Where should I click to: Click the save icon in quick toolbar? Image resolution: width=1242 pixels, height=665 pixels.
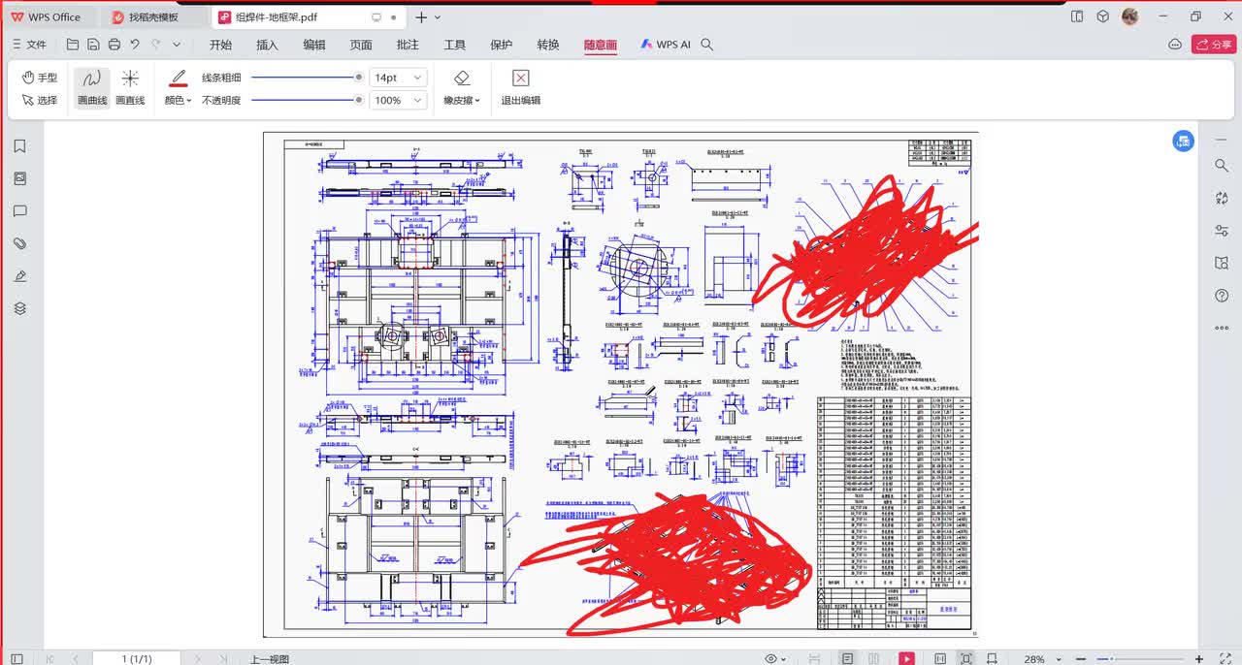93,45
